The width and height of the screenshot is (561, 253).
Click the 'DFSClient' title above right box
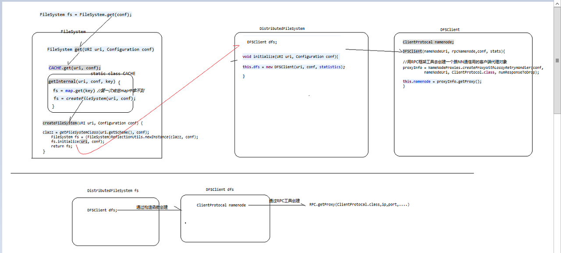450,30
